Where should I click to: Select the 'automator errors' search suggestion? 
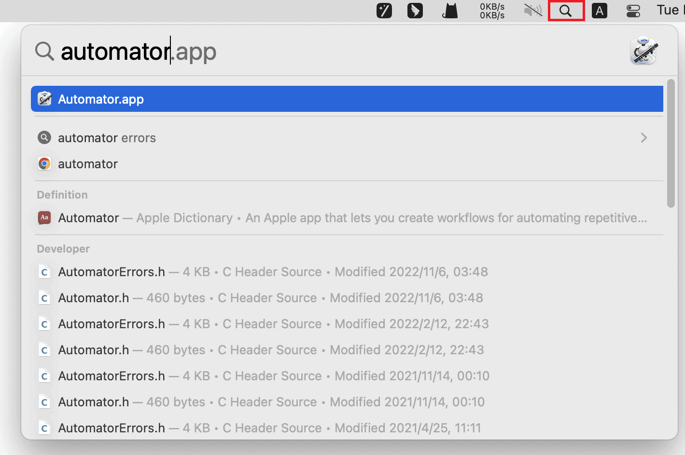coord(347,138)
